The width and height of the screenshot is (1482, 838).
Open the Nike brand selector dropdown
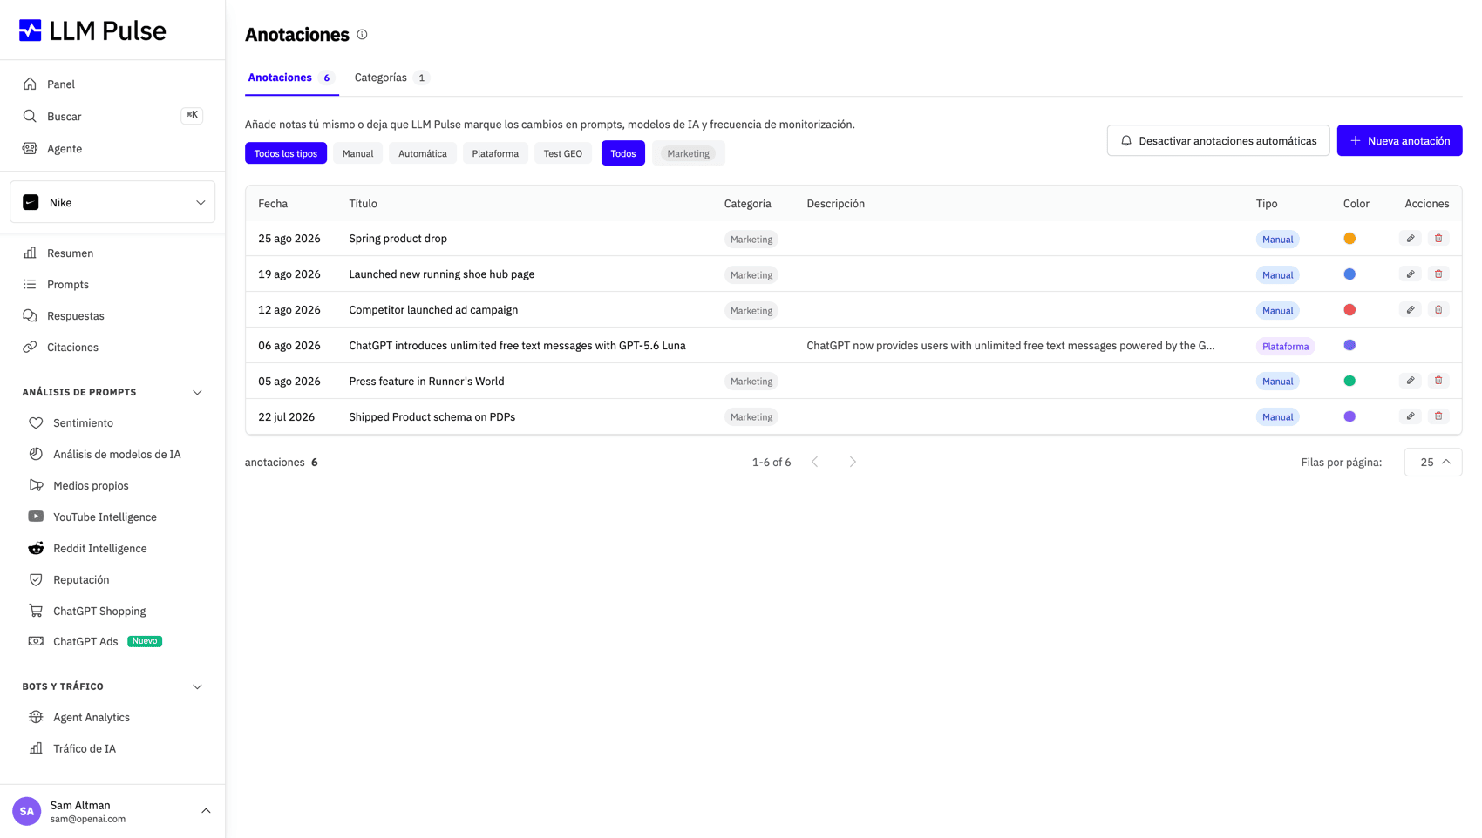pos(112,203)
